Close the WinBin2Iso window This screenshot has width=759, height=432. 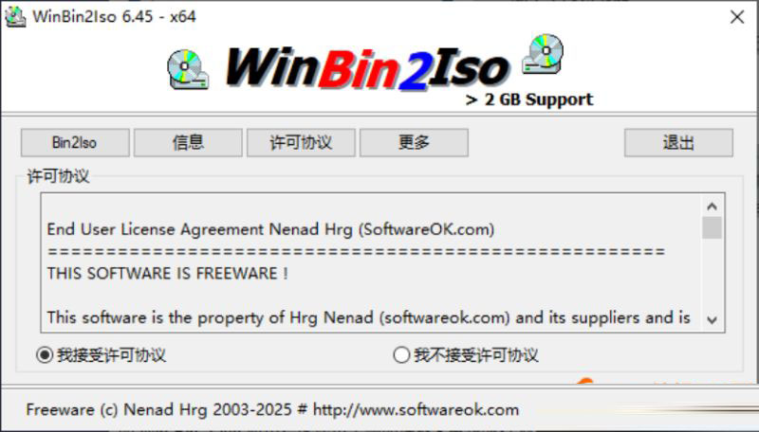pos(737,17)
